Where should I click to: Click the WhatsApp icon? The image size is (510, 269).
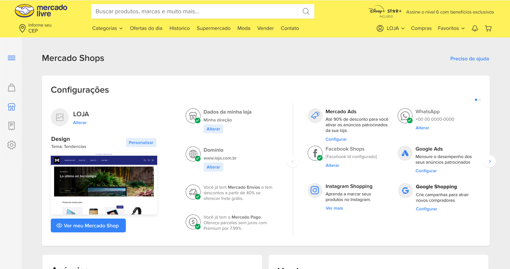405,116
